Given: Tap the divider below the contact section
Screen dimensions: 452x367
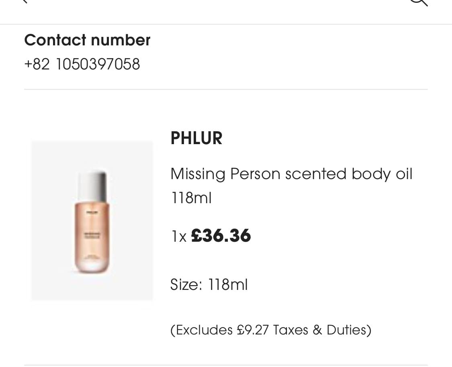Looking at the screenshot, I should [x=226, y=89].
